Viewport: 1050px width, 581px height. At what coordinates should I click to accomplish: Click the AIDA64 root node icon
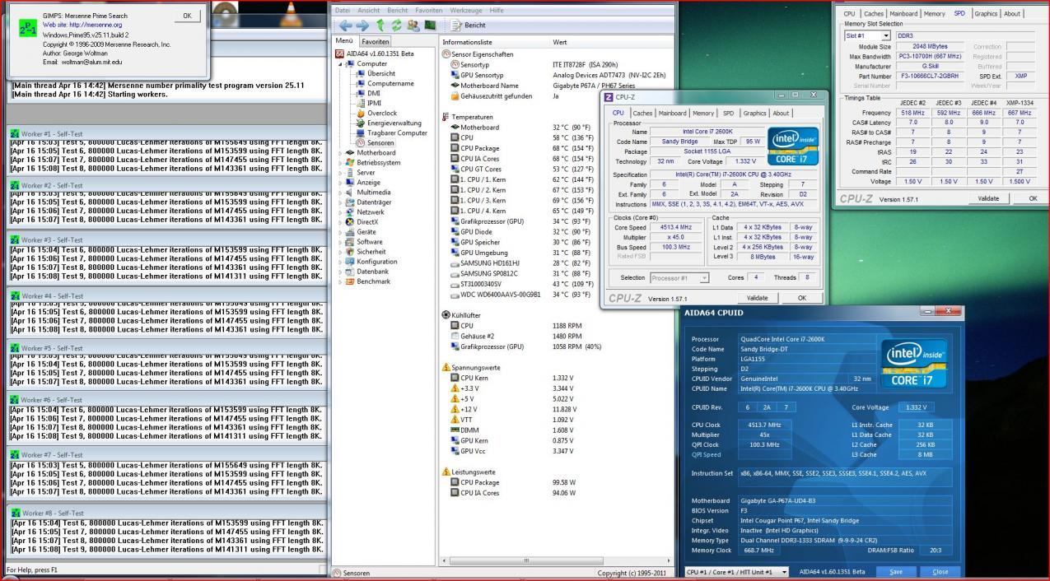coord(340,53)
